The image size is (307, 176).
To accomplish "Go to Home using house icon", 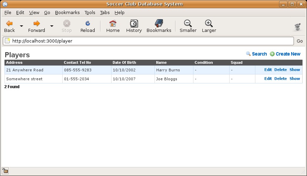I will click(113, 24).
